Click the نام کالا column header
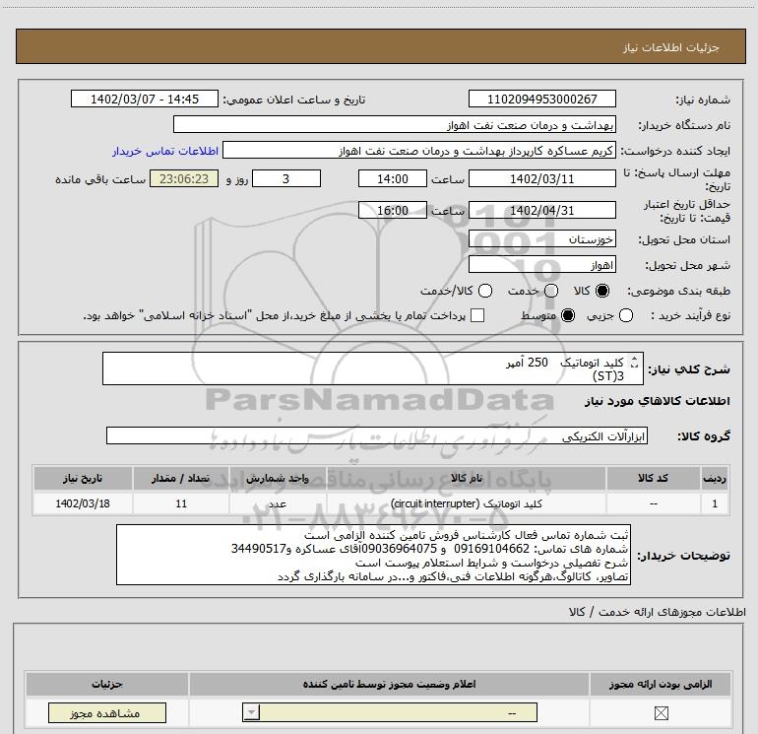Viewport: 758px width, 734px height. click(467, 478)
